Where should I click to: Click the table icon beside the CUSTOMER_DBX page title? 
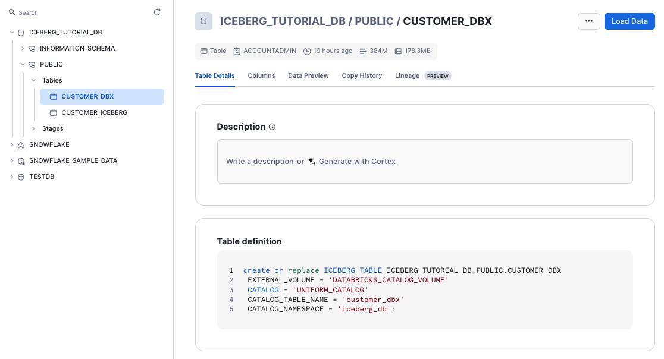point(202,21)
